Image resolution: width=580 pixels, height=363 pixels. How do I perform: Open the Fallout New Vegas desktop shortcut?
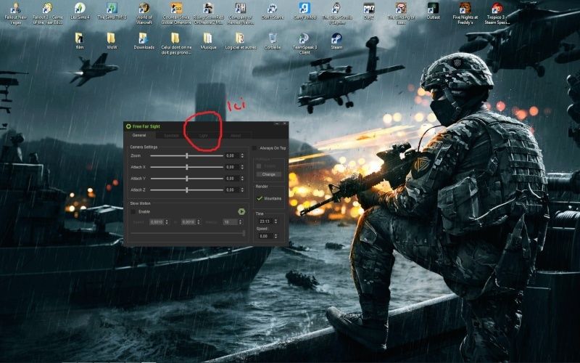click(15, 13)
